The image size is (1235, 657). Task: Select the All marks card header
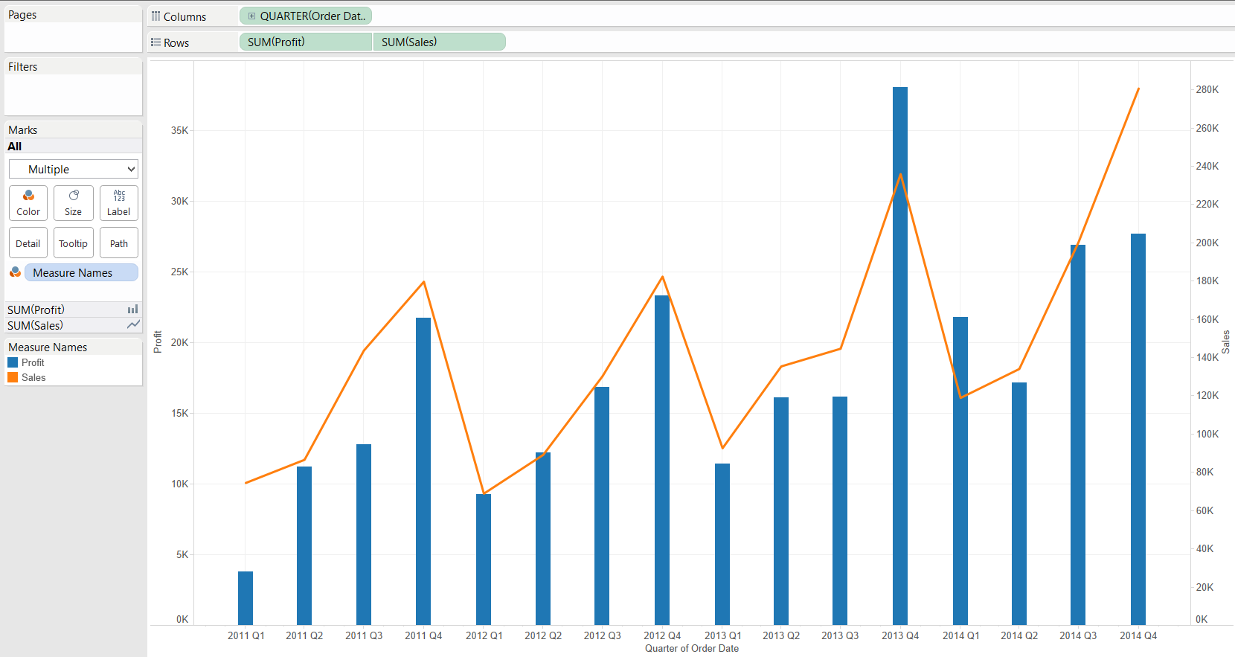click(x=73, y=146)
